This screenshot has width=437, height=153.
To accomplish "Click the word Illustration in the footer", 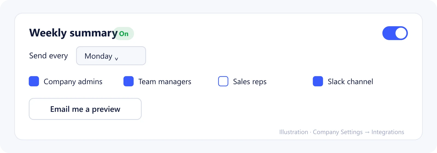I will coord(294,132).
